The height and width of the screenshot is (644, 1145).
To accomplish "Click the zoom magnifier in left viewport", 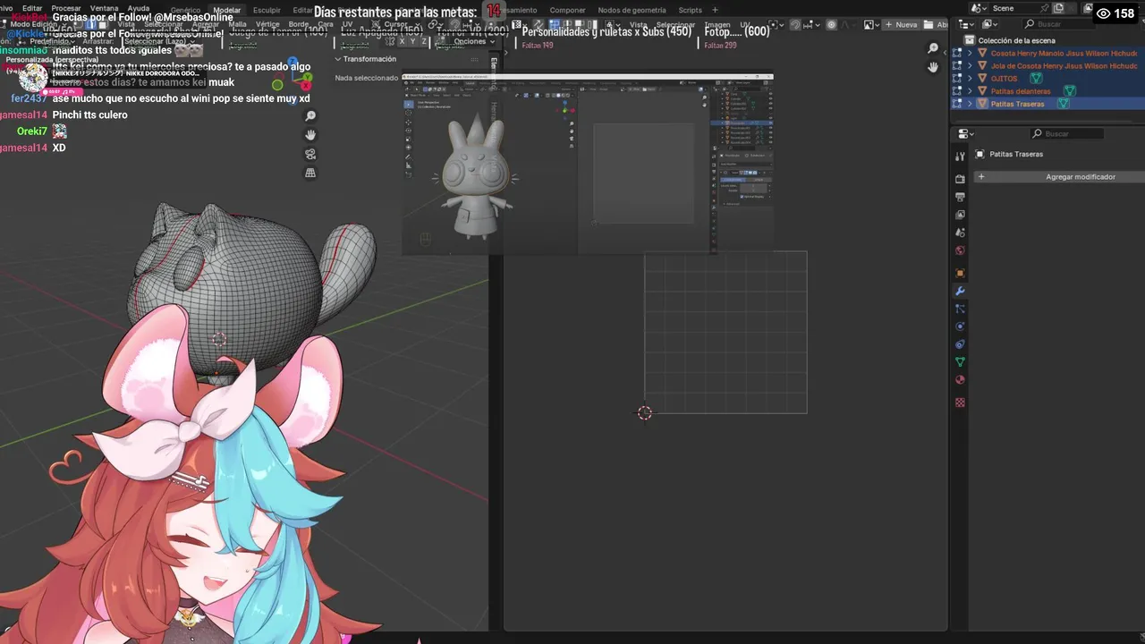I will 310,116.
